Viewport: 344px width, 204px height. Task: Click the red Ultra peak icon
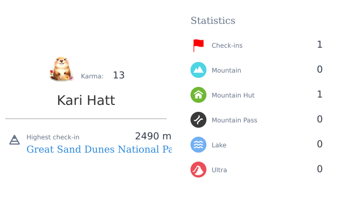click(x=198, y=170)
